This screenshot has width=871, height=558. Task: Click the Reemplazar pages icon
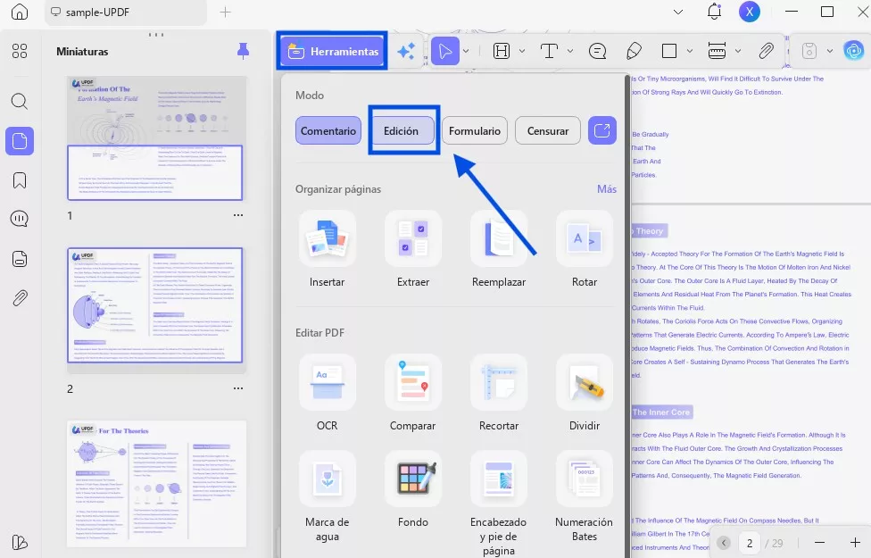(498, 238)
